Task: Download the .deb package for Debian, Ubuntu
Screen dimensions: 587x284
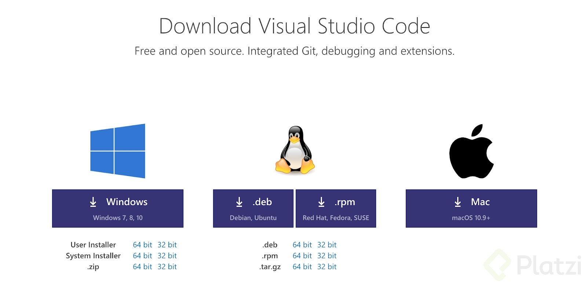Action: (x=253, y=209)
